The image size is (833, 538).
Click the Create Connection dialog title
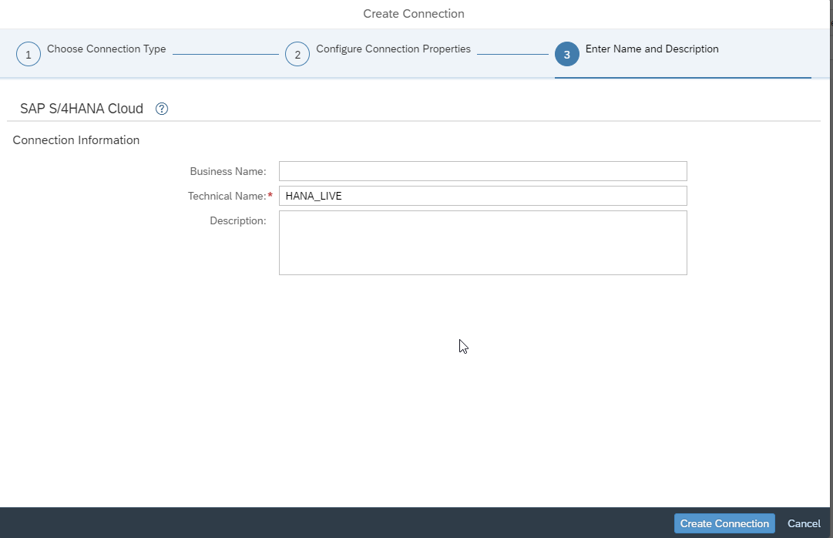(x=414, y=14)
